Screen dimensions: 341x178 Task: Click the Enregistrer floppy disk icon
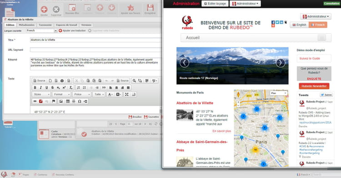150,8
